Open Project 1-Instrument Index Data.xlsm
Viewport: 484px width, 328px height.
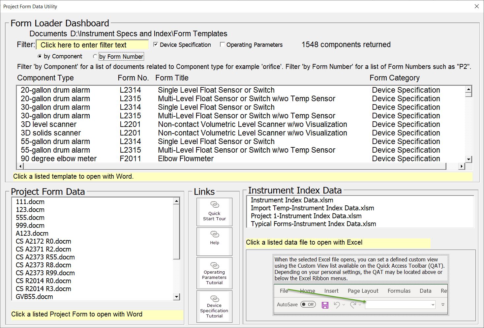point(306,216)
